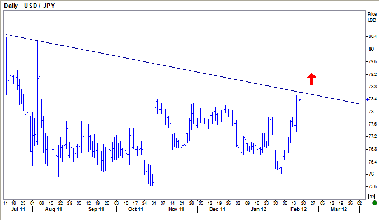Select the descending blue trendline

183,69
